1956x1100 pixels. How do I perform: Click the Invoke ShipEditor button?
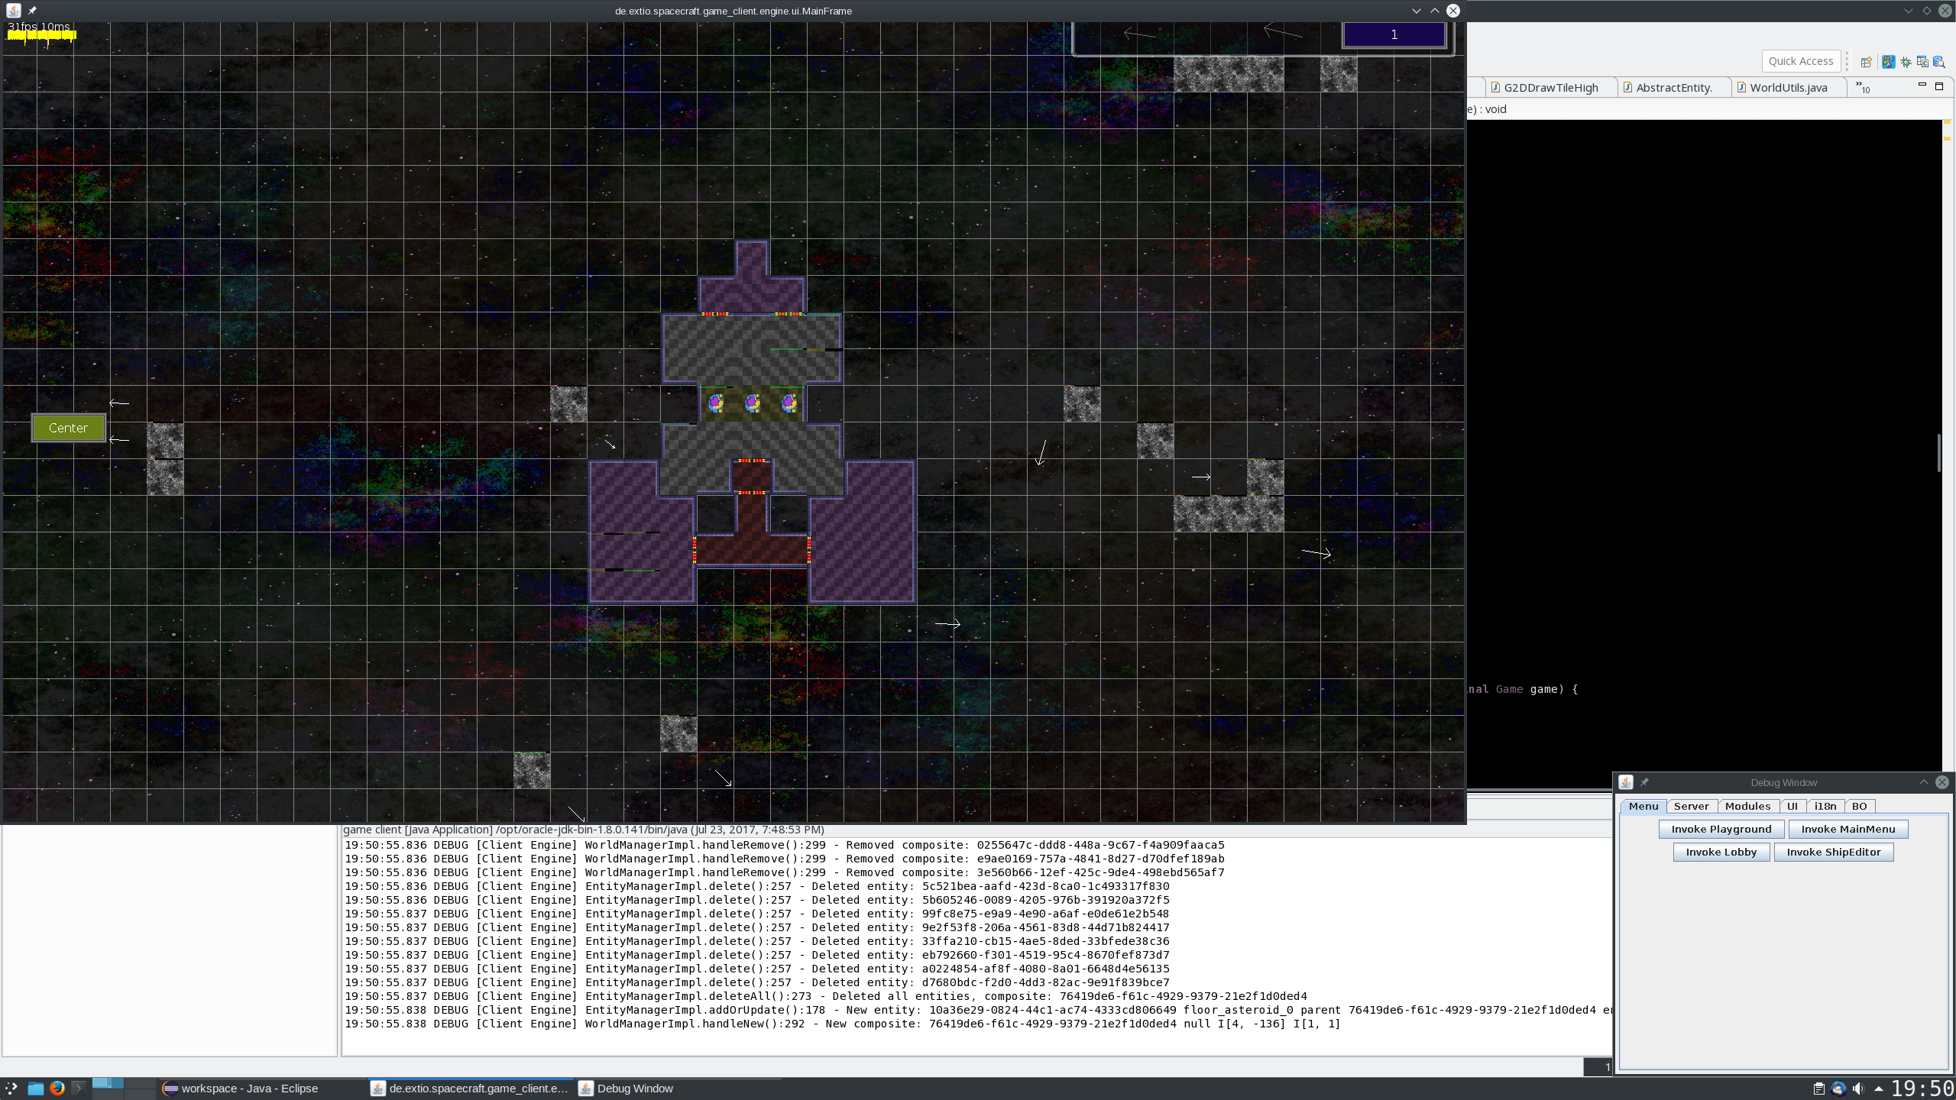pyautogui.click(x=1833, y=852)
